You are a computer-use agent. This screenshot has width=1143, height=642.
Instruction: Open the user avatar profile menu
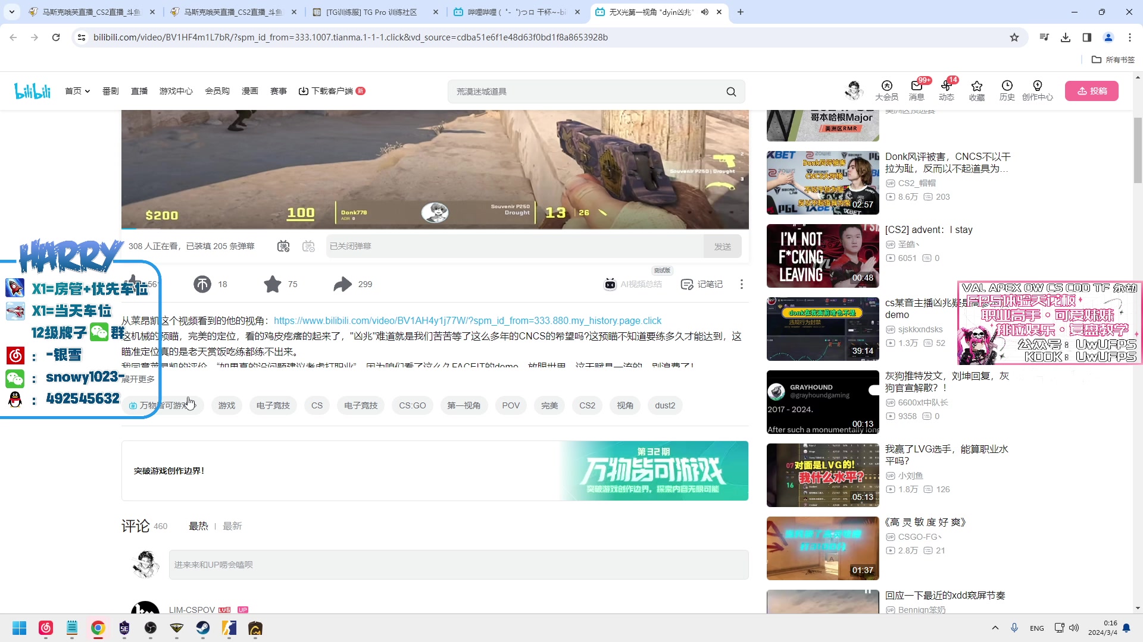pos(854,90)
